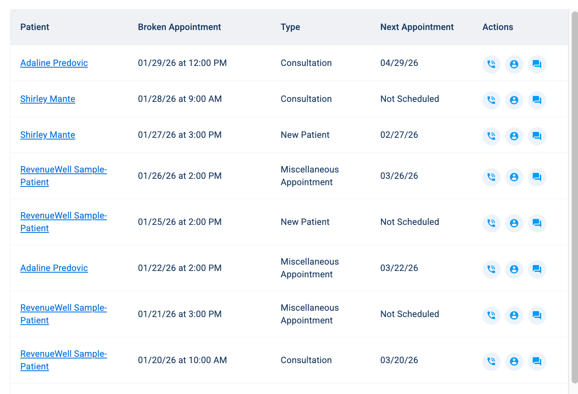Open profile icon for Shirley Mante 01/28/26 row

coord(514,100)
